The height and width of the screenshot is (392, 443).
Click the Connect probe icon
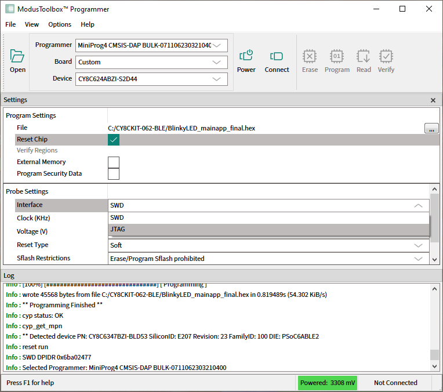pos(277,56)
